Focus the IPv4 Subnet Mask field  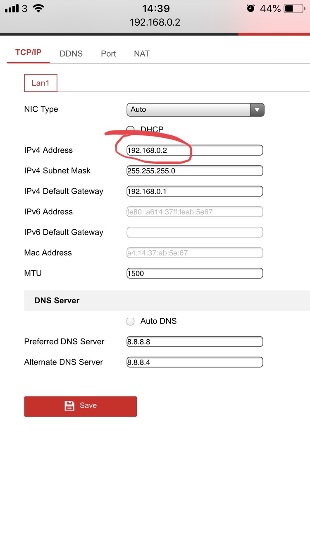195,170
